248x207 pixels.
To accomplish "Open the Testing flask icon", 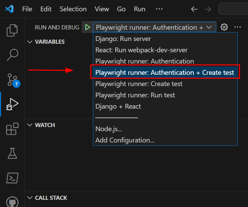I will 12,153.
